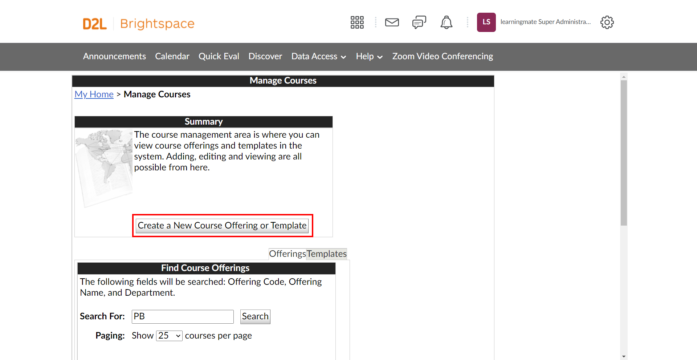
Task: Open the course selector grid icon
Action: tap(357, 22)
